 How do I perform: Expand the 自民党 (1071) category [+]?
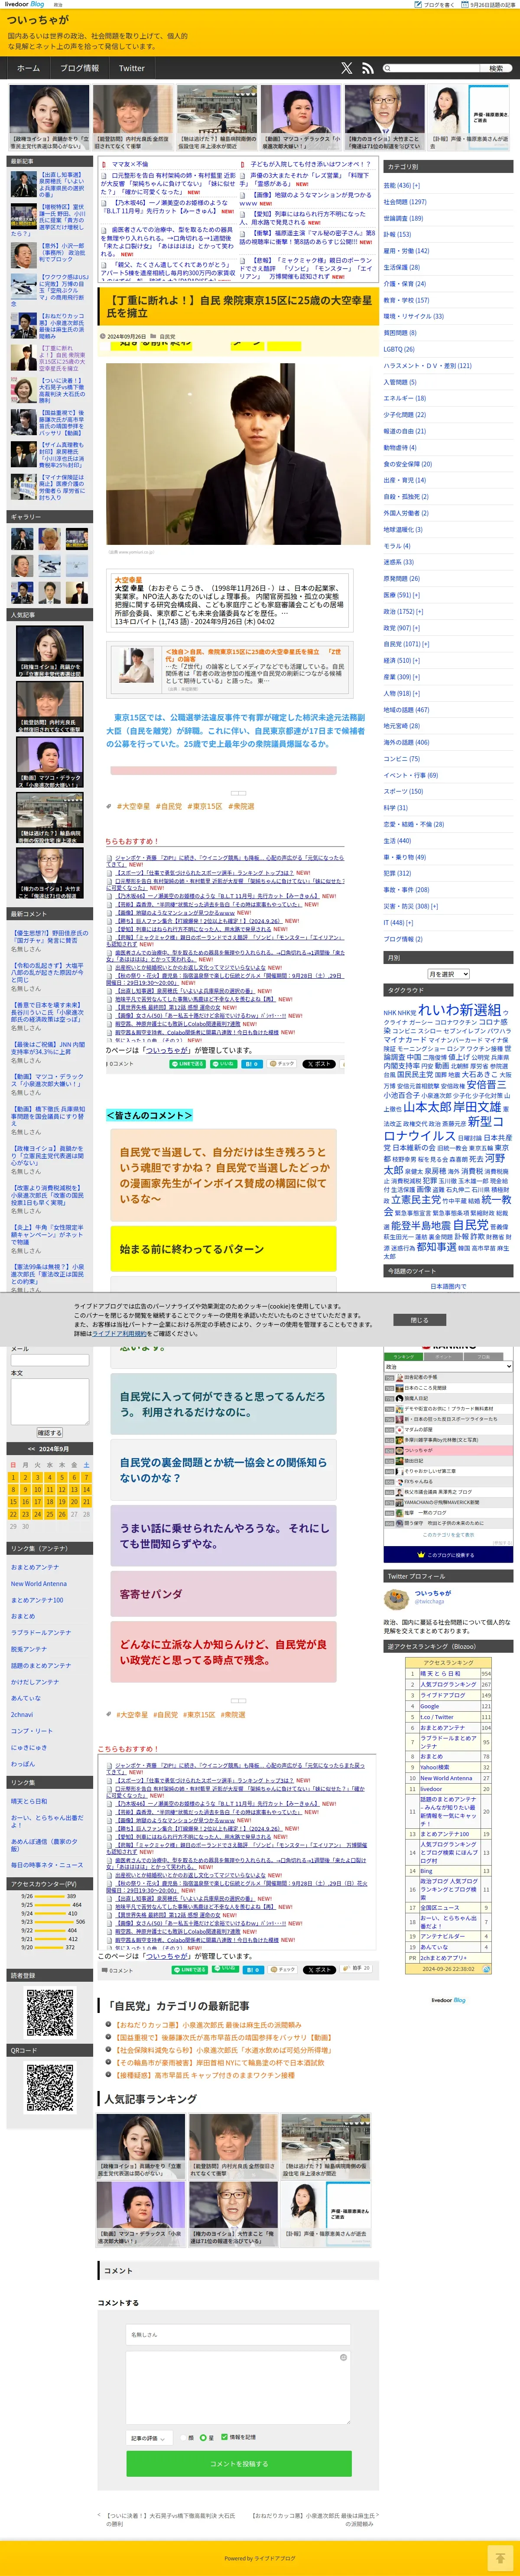(x=426, y=644)
